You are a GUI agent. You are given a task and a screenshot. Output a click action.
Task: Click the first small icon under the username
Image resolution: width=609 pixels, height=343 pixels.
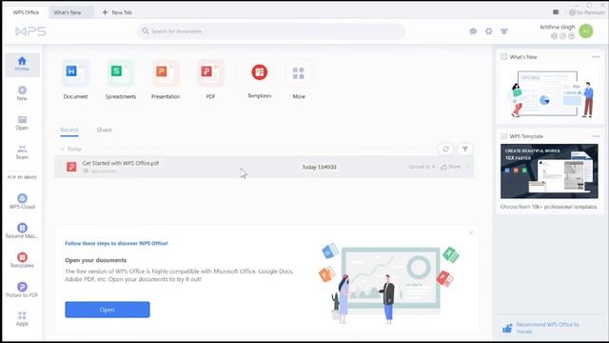pyautogui.click(x=554, y=36)
